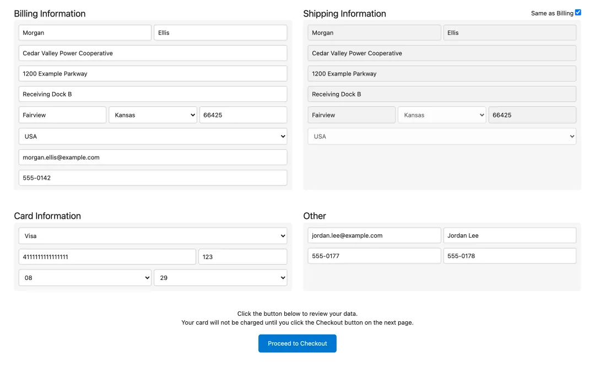The width and height of the screenshot is (595, 366).
Task: Click the Card Information heading
Action: tap(47, 216)
